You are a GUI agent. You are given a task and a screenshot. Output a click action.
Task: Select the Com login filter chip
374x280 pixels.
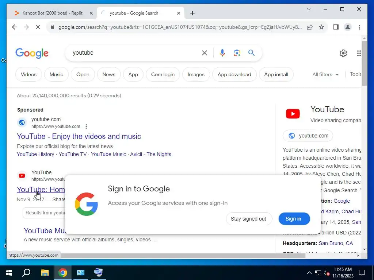click(163, 74)
